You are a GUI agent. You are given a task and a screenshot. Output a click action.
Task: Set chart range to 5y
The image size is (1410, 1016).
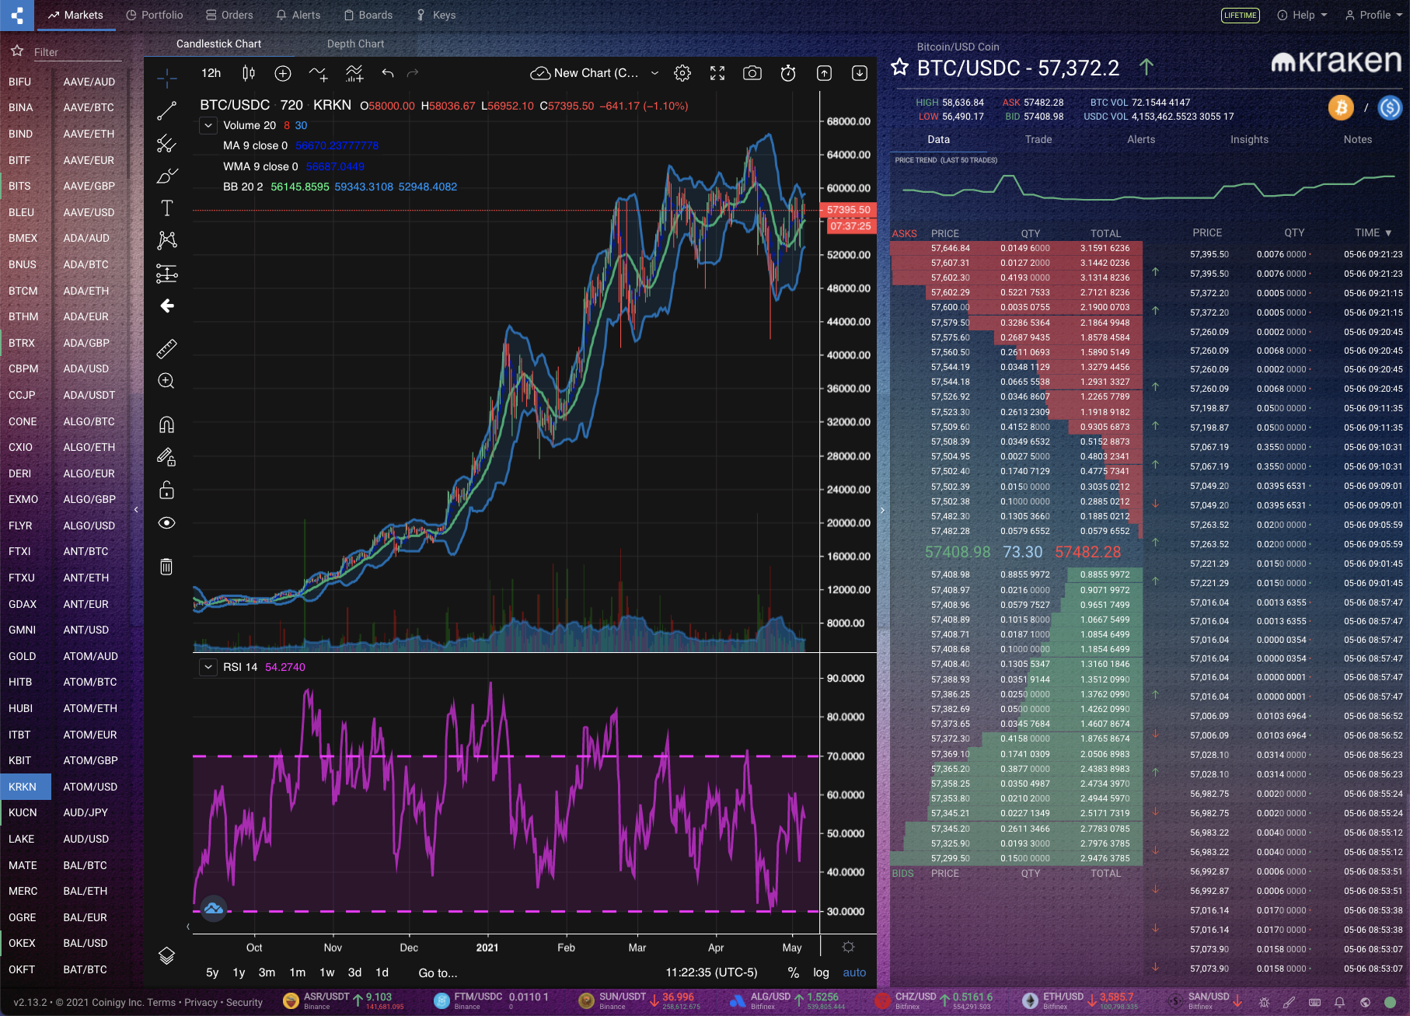tap(212, 972)
